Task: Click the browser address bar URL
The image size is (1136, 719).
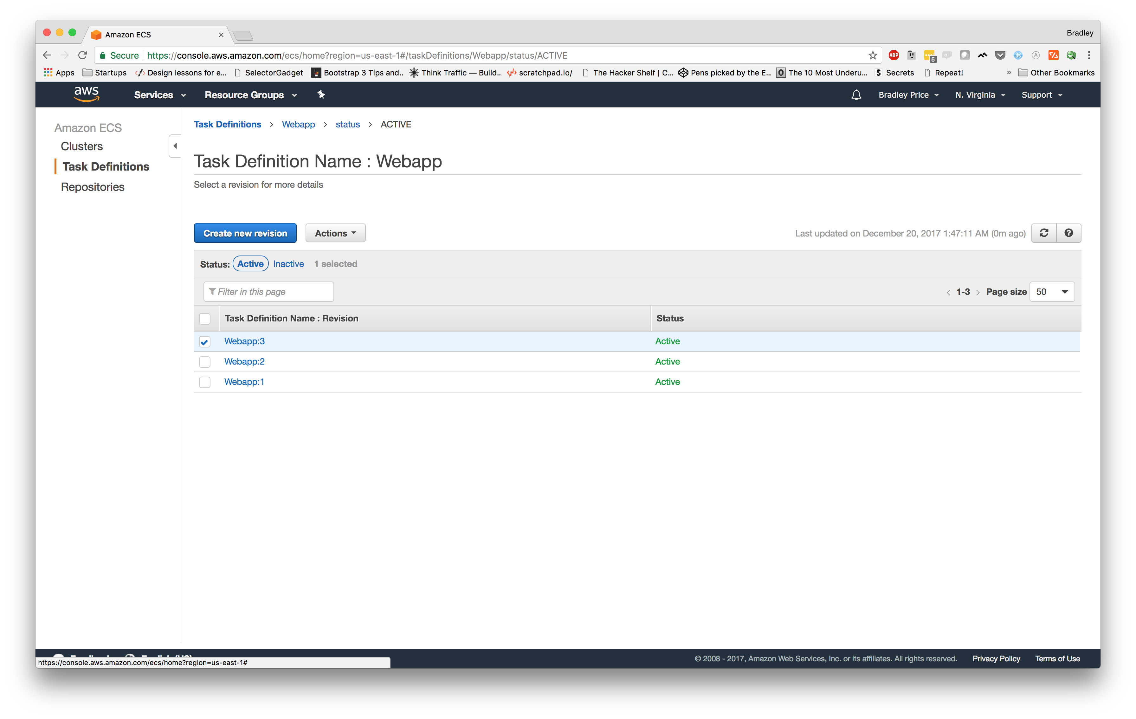Action: pos(357,55)
